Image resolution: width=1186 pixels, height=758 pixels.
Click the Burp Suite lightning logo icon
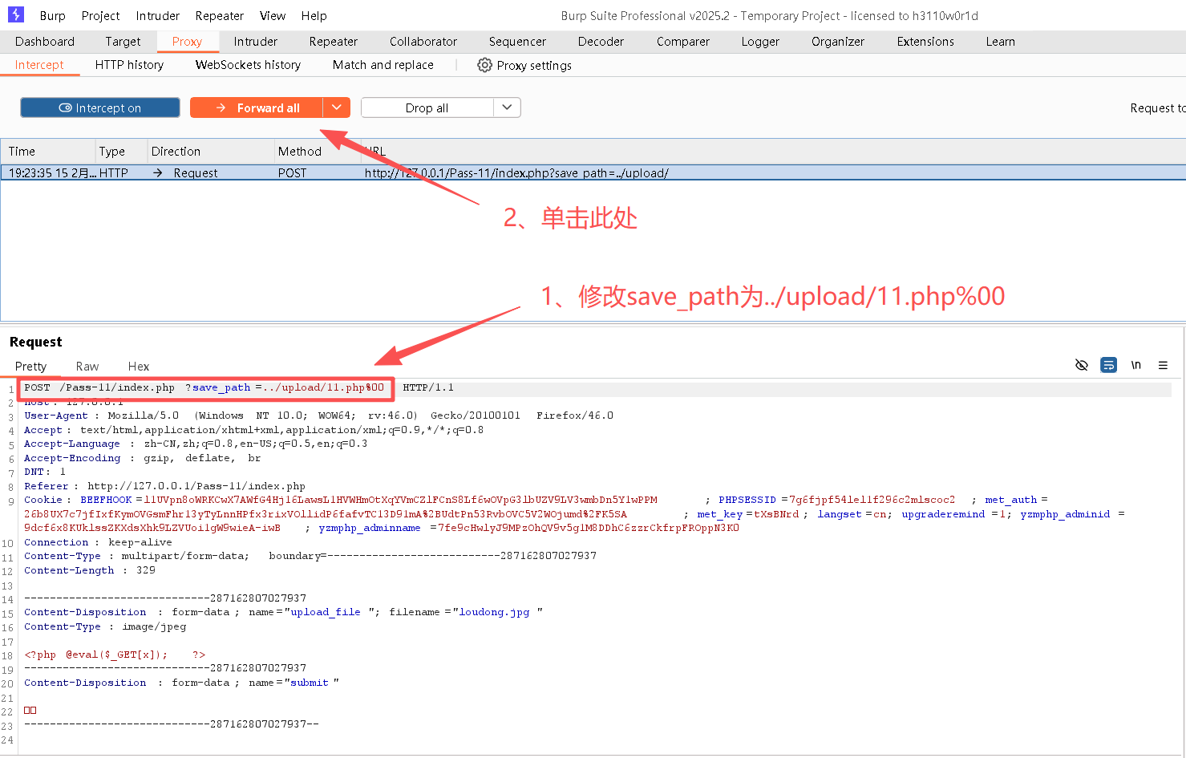tap(16, 14)
